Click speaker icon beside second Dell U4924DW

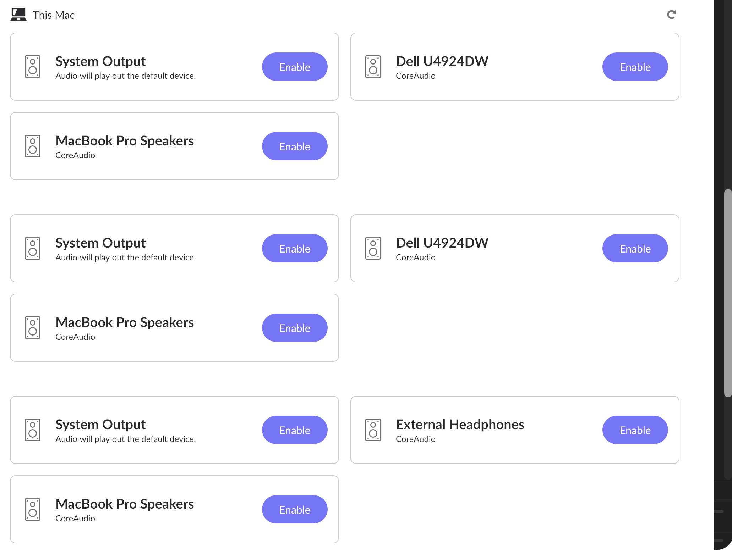click(x=373, y=248)
